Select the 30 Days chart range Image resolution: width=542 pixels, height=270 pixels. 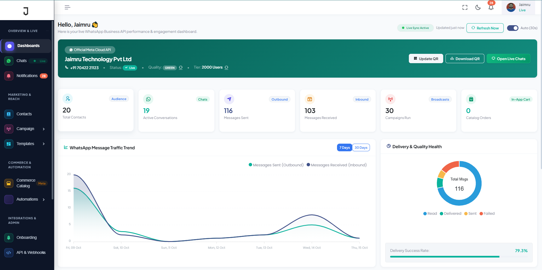tap(361, 148)
